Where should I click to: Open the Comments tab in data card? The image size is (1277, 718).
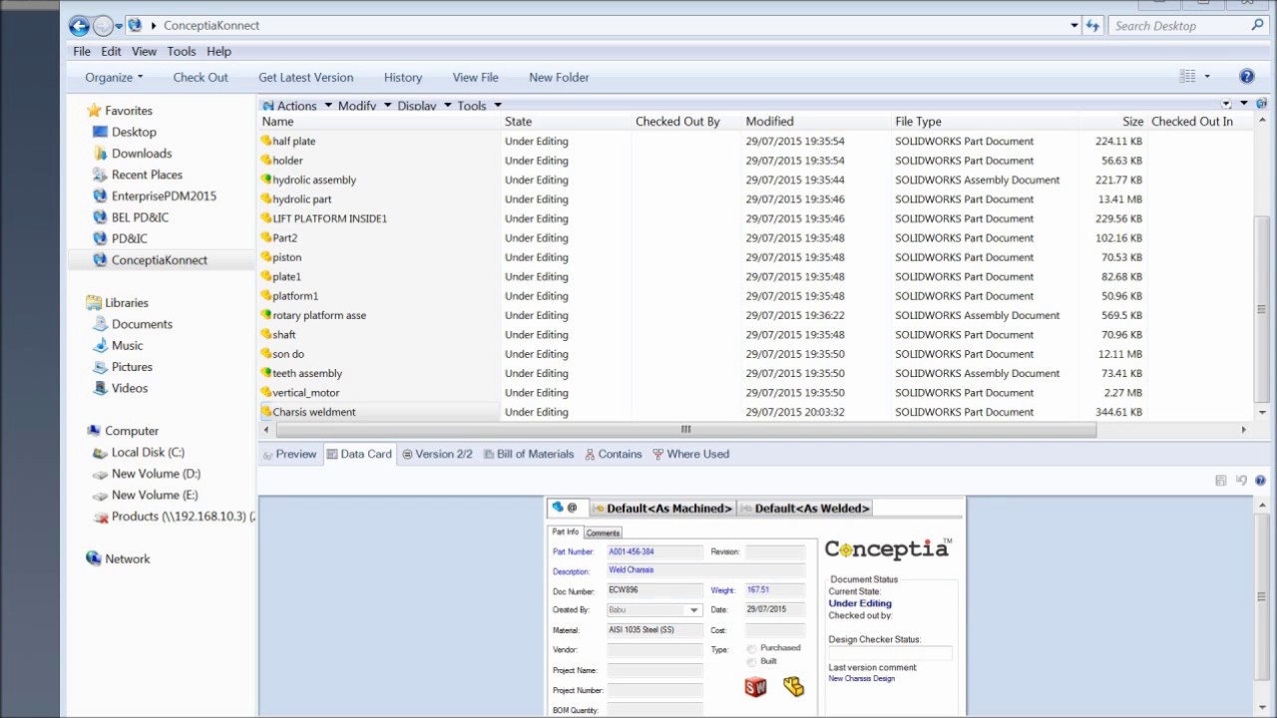(603, 533)
